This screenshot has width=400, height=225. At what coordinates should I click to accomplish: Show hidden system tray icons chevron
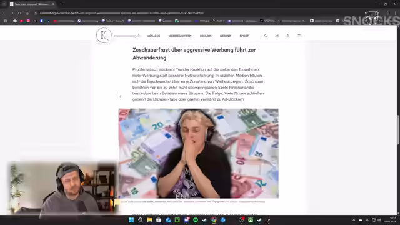pyautogui.click(x=354, y=220)
